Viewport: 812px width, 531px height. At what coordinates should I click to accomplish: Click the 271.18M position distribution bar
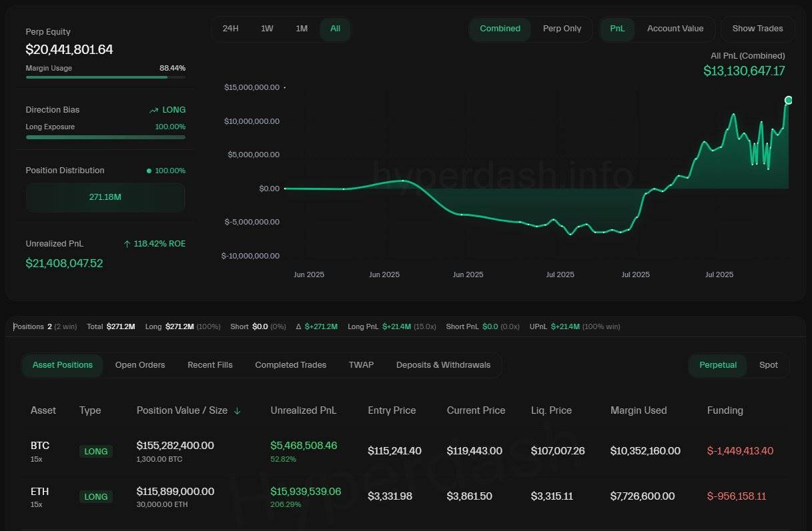tap(105, 197)
